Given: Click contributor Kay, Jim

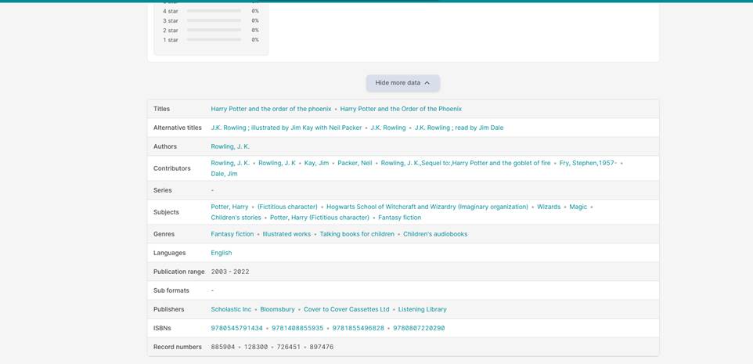Looking at the screenshot, I should tap(316, 163).
